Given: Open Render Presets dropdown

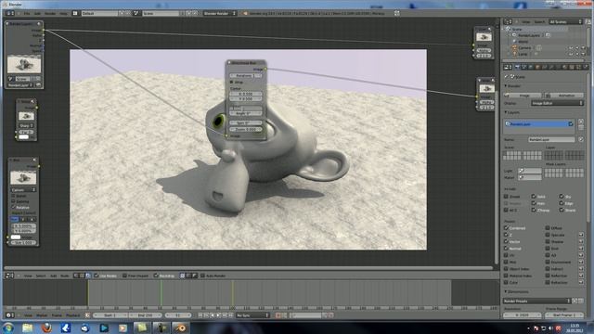Looking at the screenshot, I should (x=536, y=301).
